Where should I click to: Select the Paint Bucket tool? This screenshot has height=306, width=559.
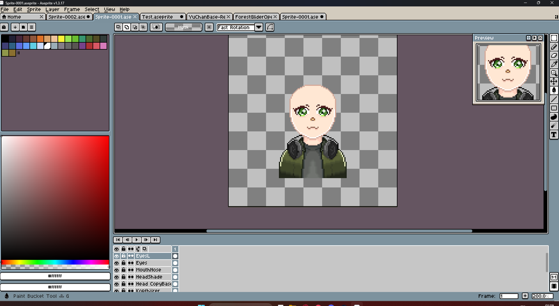[554, 90]
